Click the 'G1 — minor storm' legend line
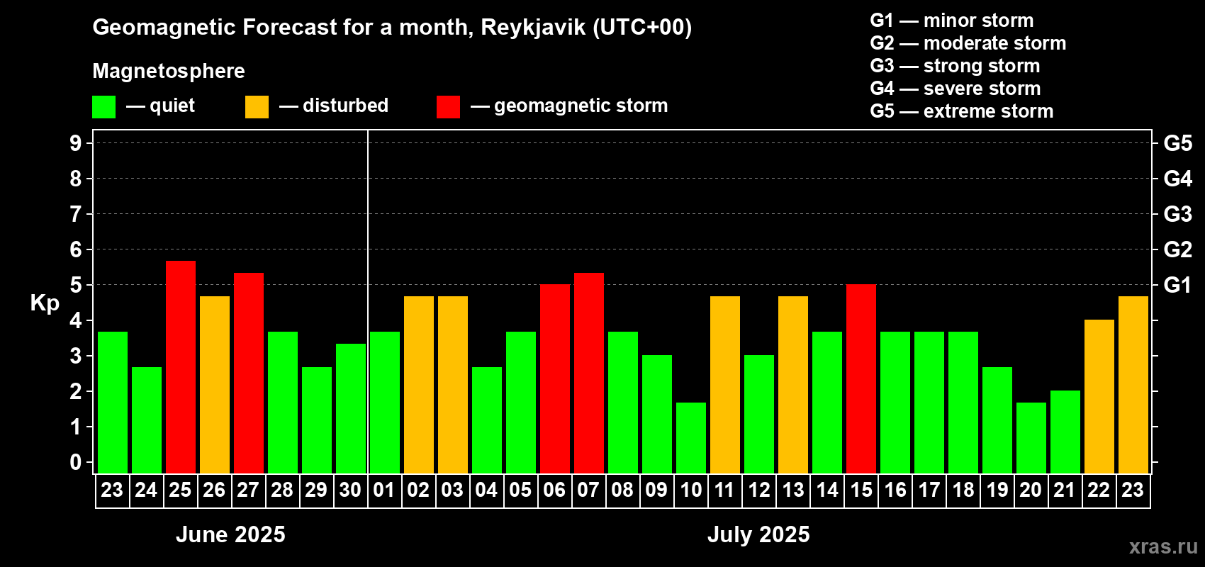 952,21
